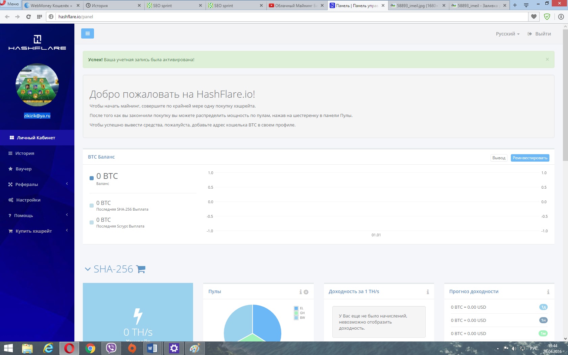Click the Ваучер star icon
The width and height of the screenshot is (568, 355).
tap(10, 169)
